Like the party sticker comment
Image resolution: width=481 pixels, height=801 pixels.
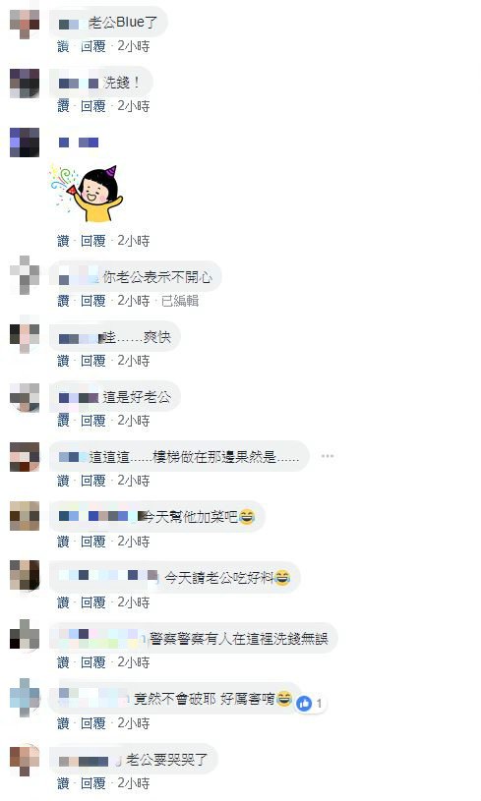click(63, 241)
